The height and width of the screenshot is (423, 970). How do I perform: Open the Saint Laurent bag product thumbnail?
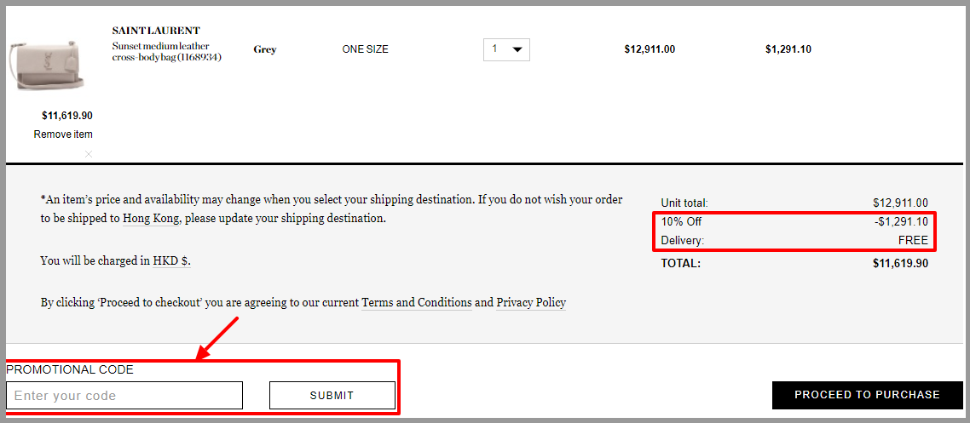pyautogui.click(x=46, y=64)
